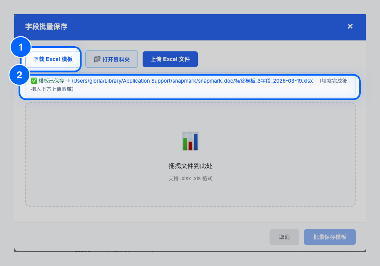Cancel the dialog using 取消 button
Screen dimensions: 380x266
(x=284, y=237)
